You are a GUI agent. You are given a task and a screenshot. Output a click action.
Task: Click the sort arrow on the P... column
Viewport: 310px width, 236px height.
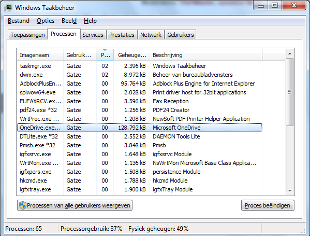105,50
